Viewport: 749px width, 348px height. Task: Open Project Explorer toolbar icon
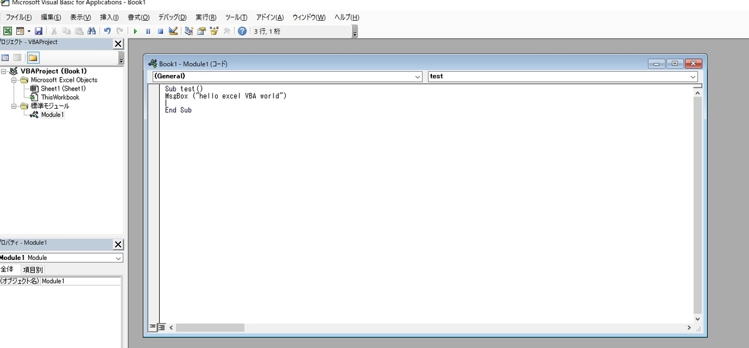click(x=188, y=31)
